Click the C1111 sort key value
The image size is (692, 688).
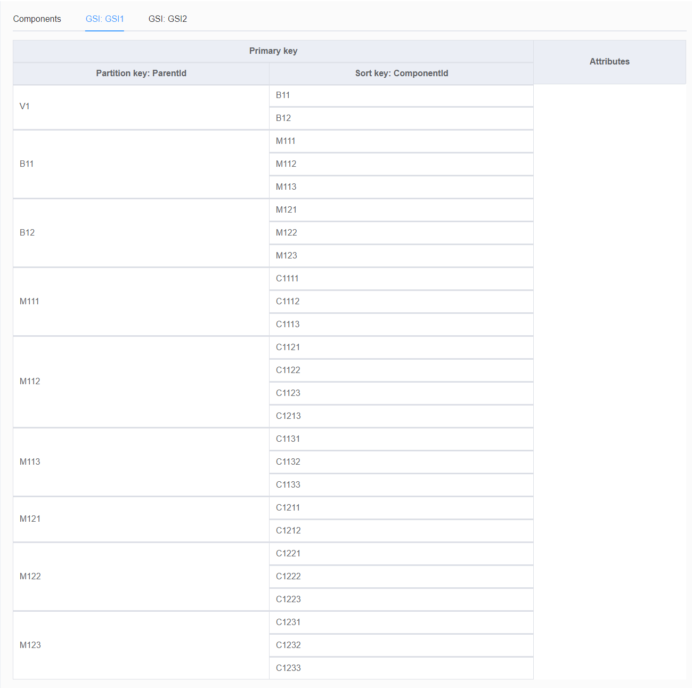click(287, 278)
